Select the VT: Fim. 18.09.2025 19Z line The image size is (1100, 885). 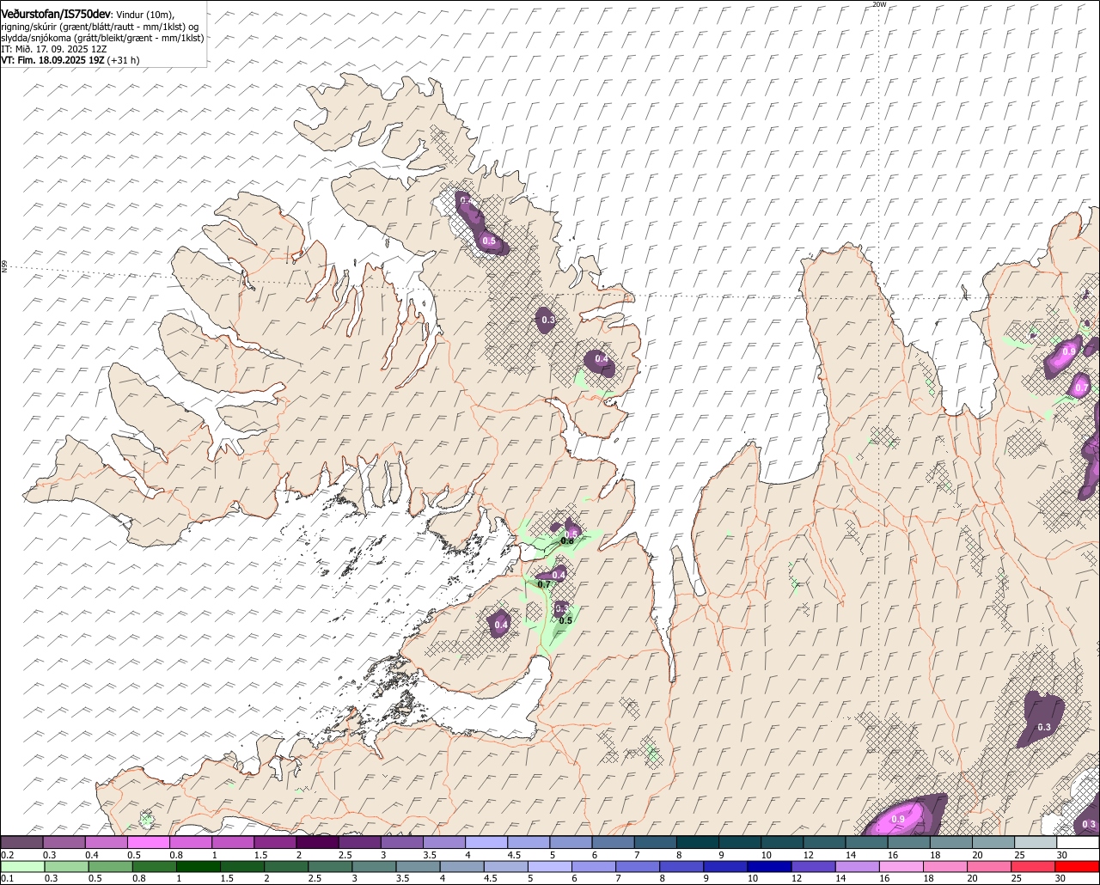(53, 60)
